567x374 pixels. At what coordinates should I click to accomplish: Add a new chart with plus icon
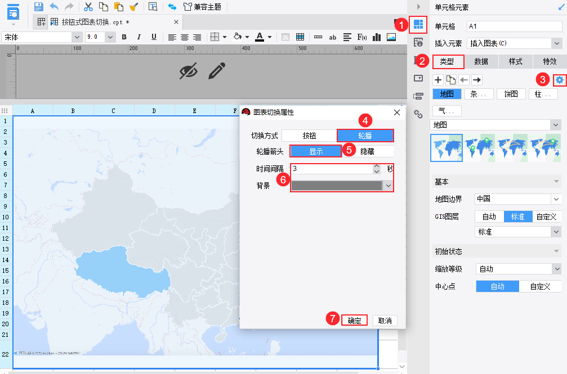(x=438, y=80)
